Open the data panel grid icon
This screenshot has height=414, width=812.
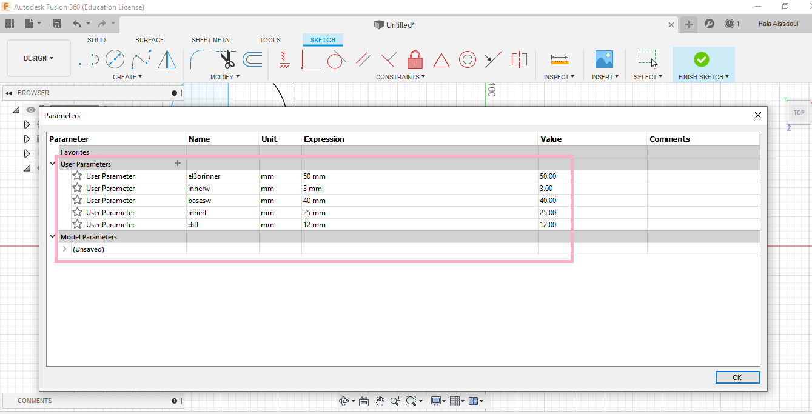10,24
